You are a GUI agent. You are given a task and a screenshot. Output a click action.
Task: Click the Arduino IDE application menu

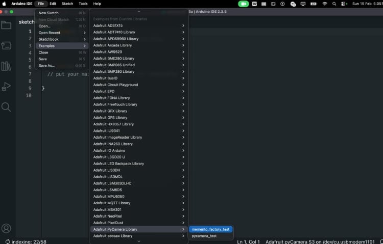pyautogui.click(x=22, y=4)
